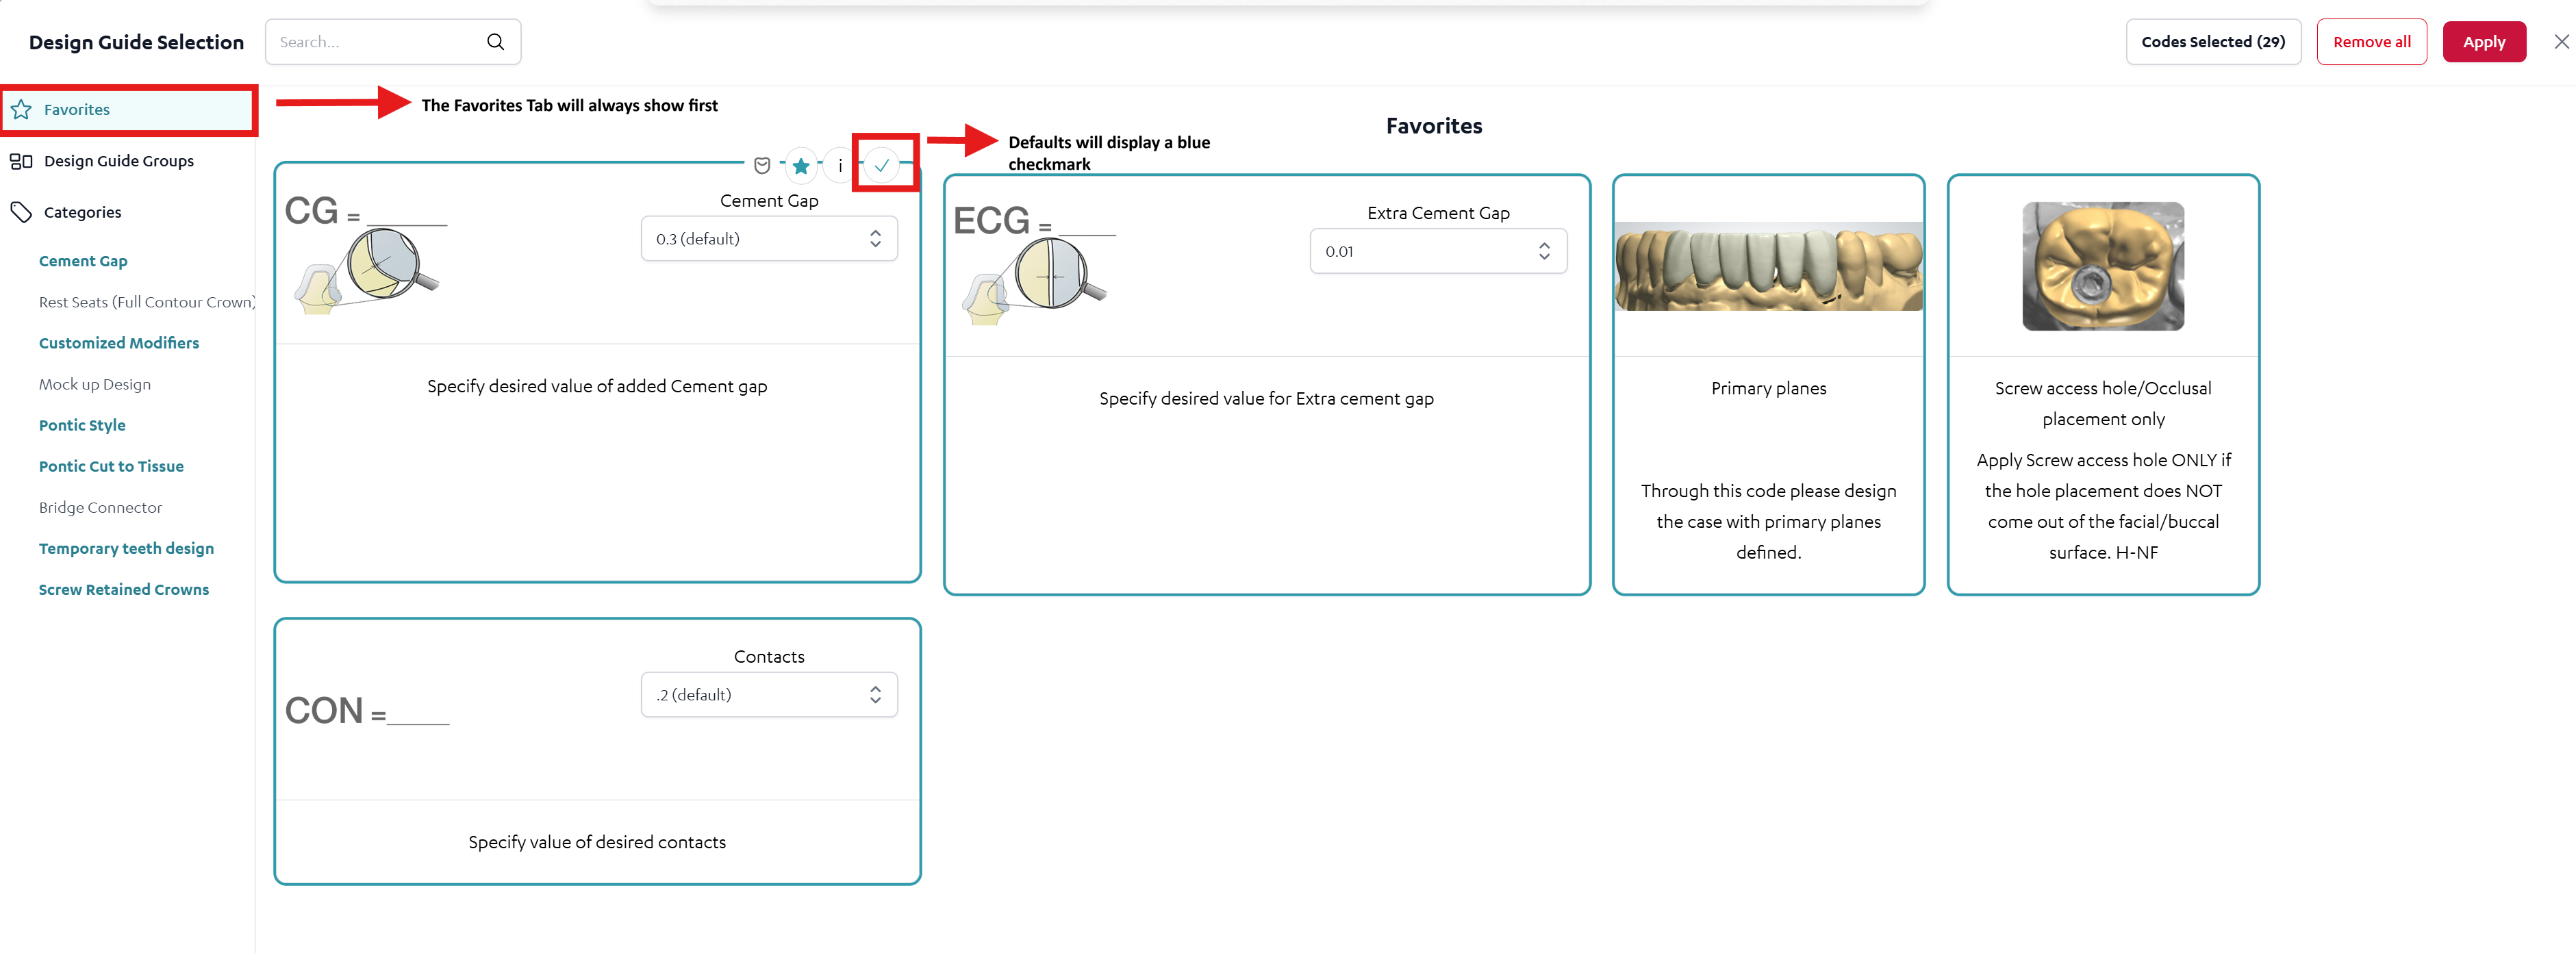Click the tooth icon on Cement Gap card
Image resolution: width=2576 pixels, height=953 pixels.
762,165
